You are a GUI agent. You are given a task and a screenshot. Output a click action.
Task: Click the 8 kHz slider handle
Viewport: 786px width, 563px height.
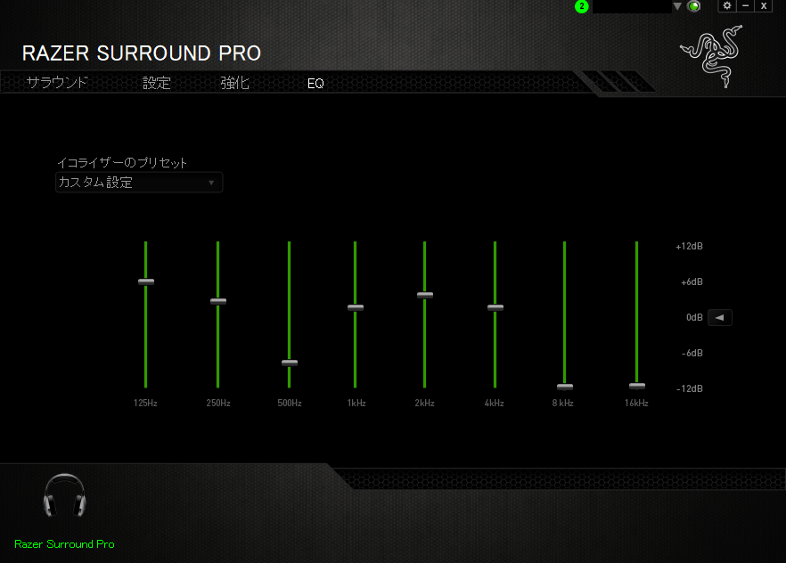[564, 387]
